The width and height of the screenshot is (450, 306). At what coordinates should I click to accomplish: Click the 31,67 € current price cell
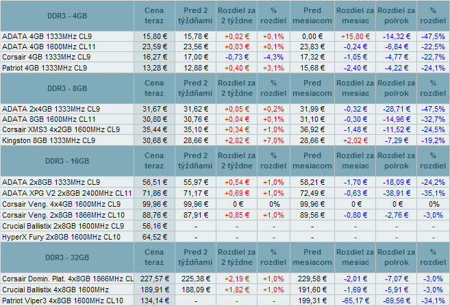[x=154, y=109]
